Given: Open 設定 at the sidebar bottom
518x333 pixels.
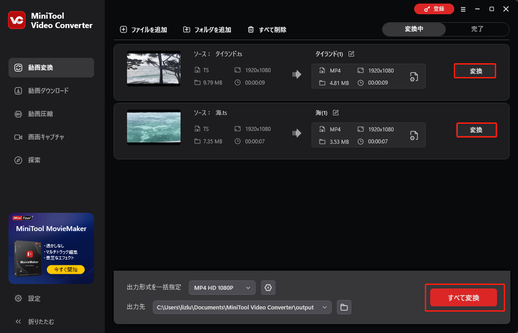Looking at the screenshot, I should point(28,298).
